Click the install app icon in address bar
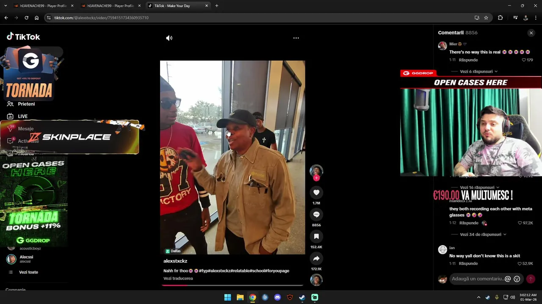The width and height of the screenshot is (542, 304). tap(477, 18)
